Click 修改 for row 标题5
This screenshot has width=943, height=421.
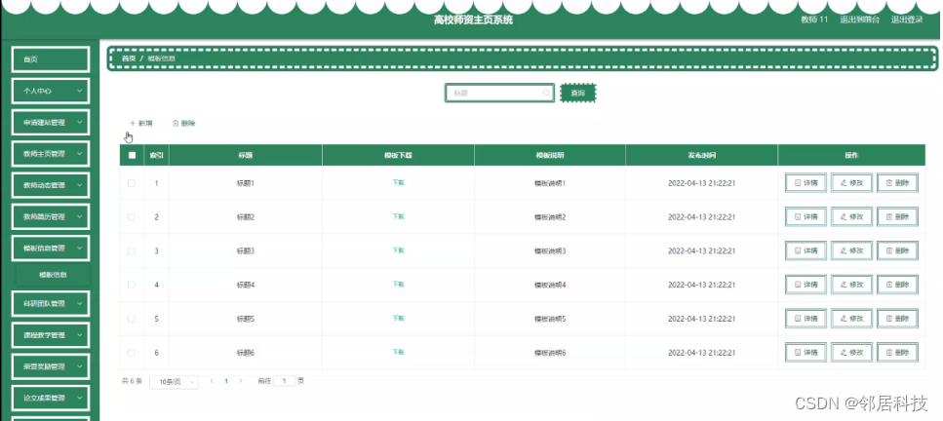851,319
